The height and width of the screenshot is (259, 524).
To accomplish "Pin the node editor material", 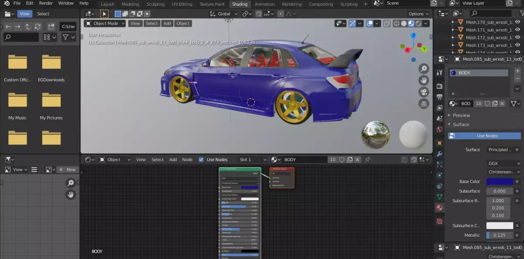I will coord(368,159).
